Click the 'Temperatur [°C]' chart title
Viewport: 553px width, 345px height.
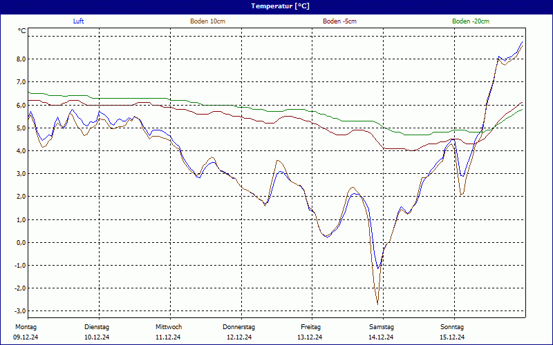pos(280,6)
